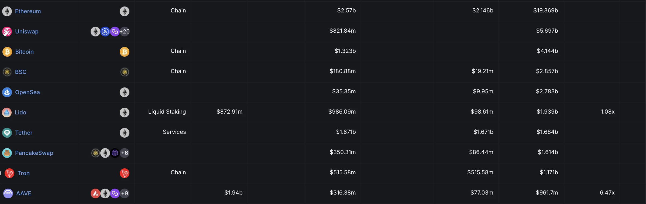Open the AAVE protocol link
This screenshot has width=646, height=204.
coord(24,193)
